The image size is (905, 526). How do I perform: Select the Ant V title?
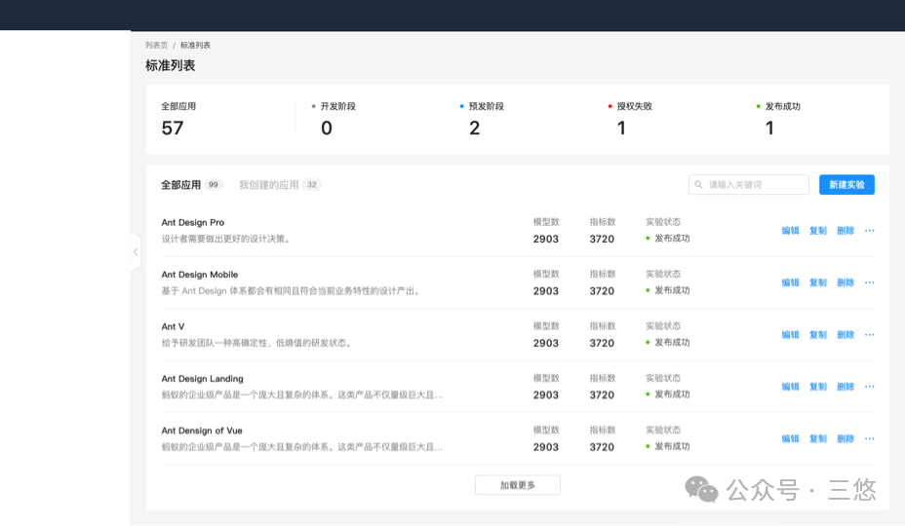174,326
